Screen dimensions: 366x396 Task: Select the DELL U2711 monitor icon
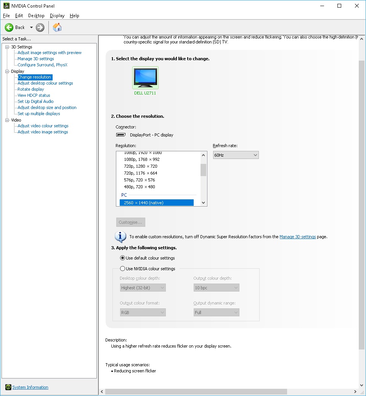pyautogui.click(x=145, y=77)
